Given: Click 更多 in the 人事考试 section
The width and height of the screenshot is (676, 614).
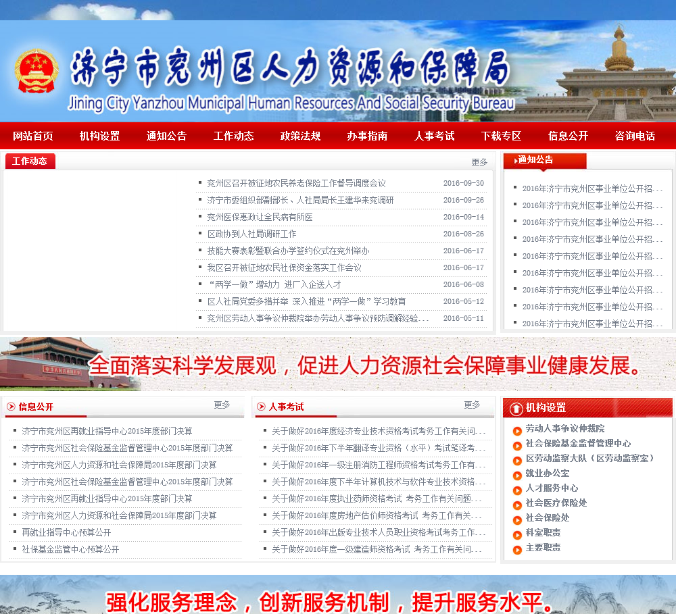Looking at the screenshot, I should (472, 405).
